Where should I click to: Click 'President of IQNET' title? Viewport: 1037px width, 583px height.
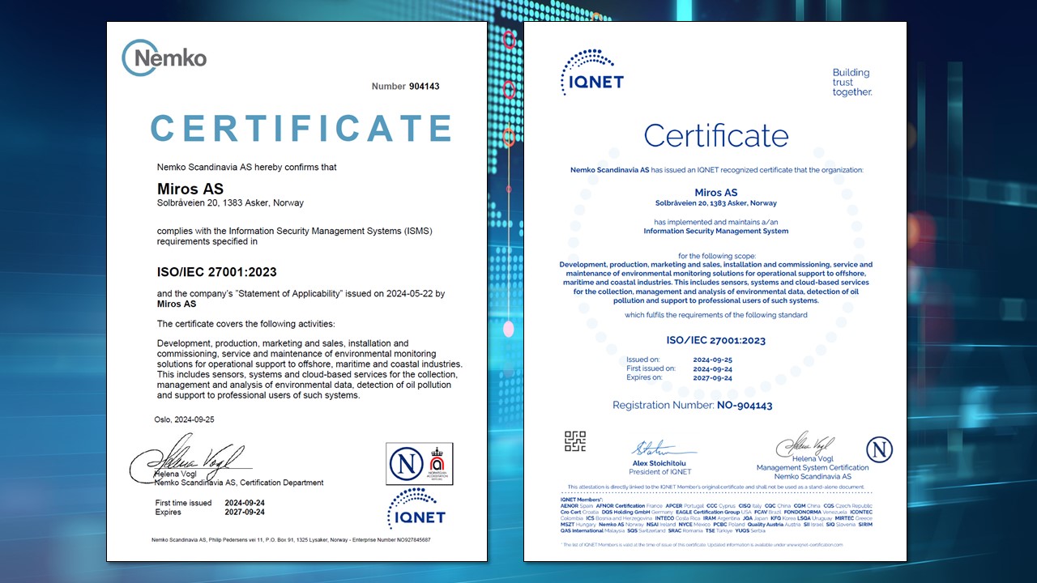(660, 472)
